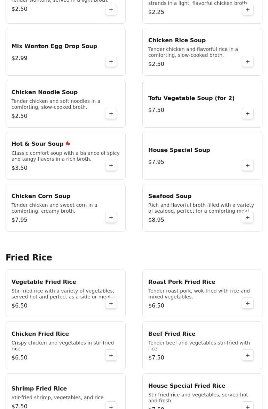Screen dimensions: 268x409
Task: Open the Beef Fried Rice item title
Action: click(x=172, y=334)
